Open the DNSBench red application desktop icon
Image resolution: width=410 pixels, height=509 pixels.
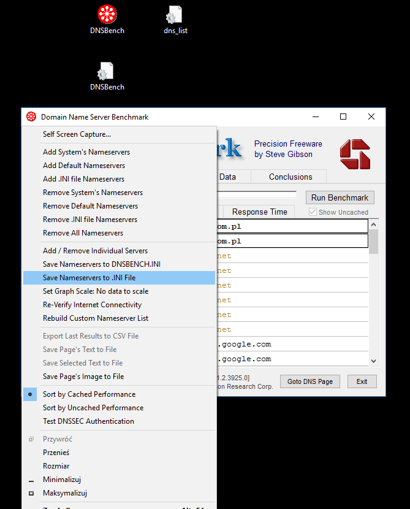click(x=107, y=15)
